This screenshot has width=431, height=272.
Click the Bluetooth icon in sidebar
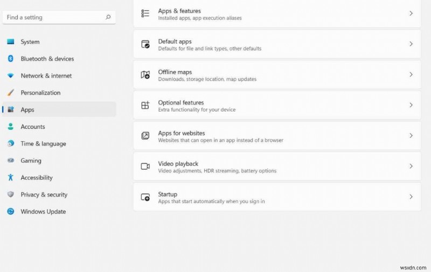pyautogui.click(x=10, y=59)
